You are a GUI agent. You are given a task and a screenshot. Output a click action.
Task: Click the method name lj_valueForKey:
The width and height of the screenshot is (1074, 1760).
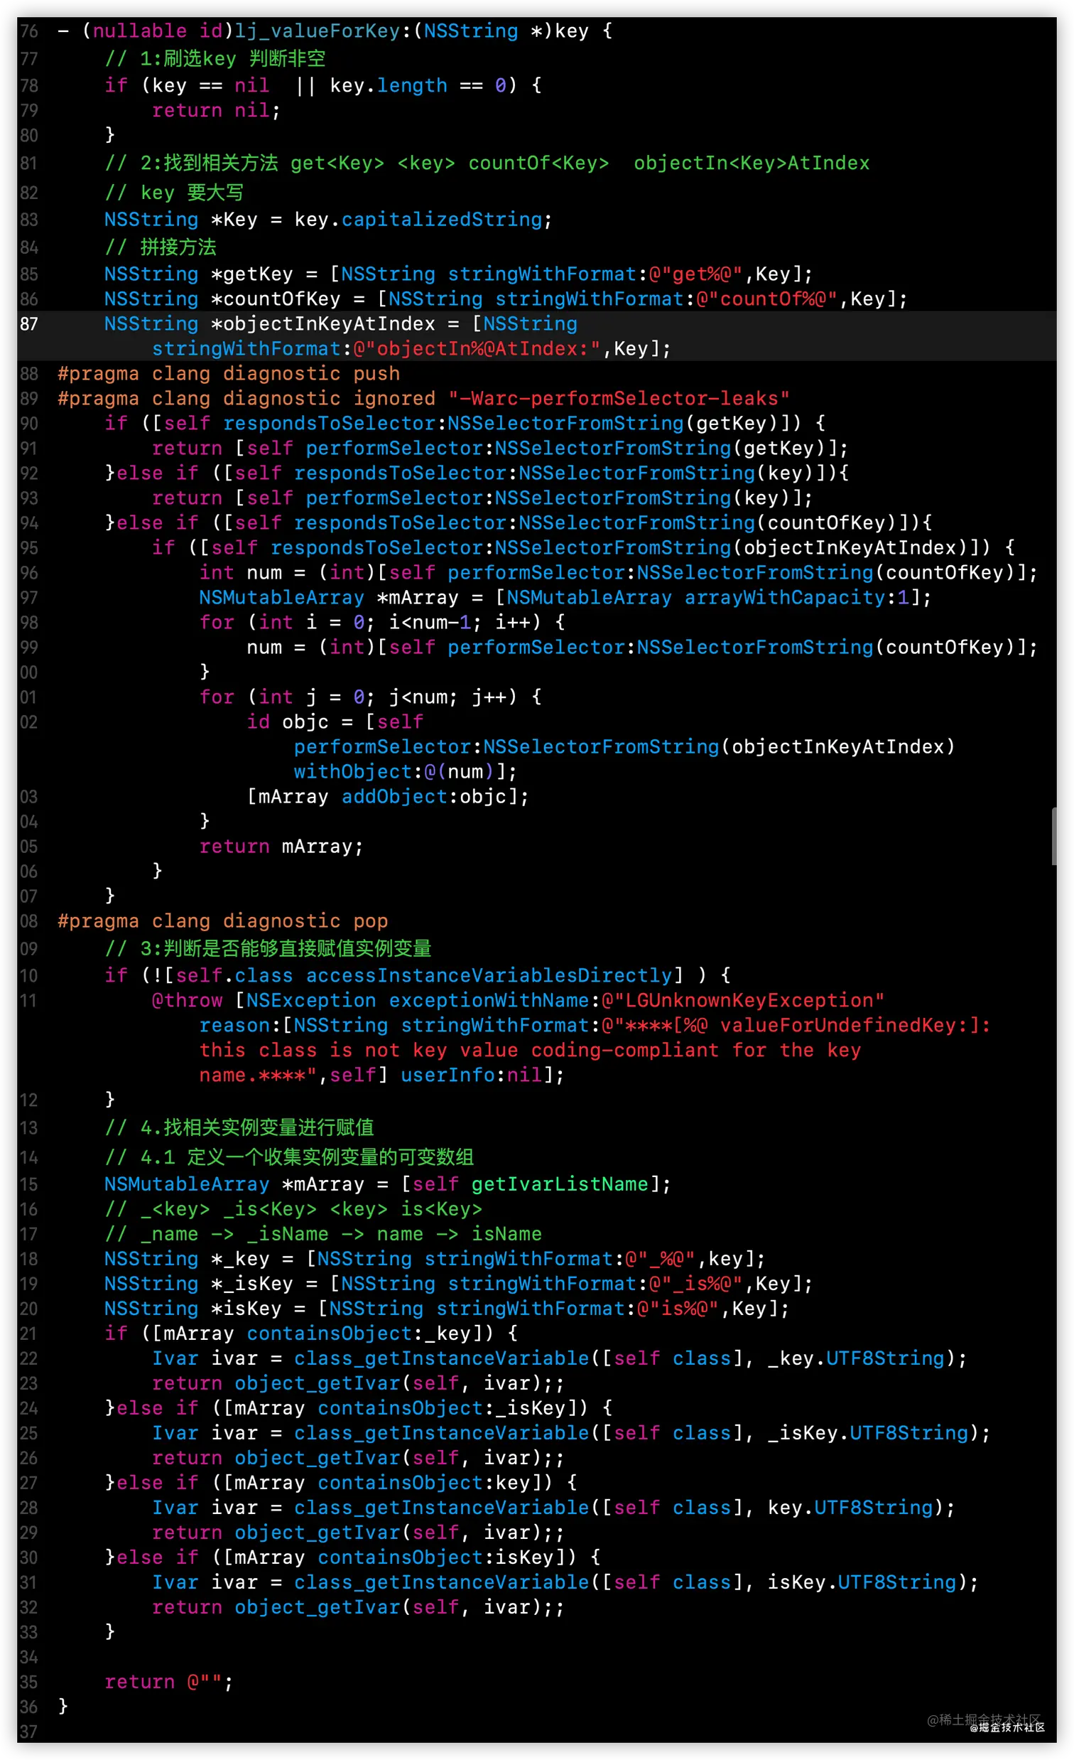323,31
